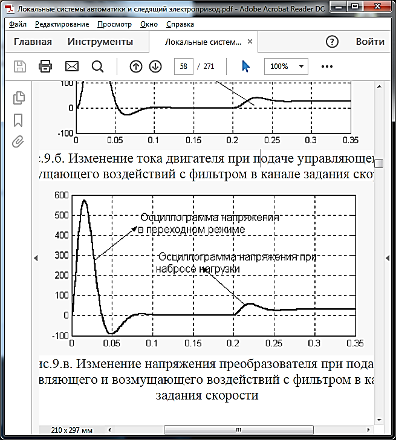Open the Файл menu
The image size is (396, 440).
pyautogui.click(x=18, y=24)
